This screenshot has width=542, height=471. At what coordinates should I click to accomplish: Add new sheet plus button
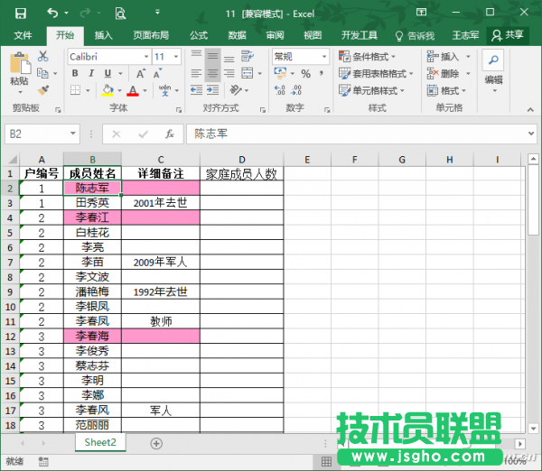pos(156,443)
